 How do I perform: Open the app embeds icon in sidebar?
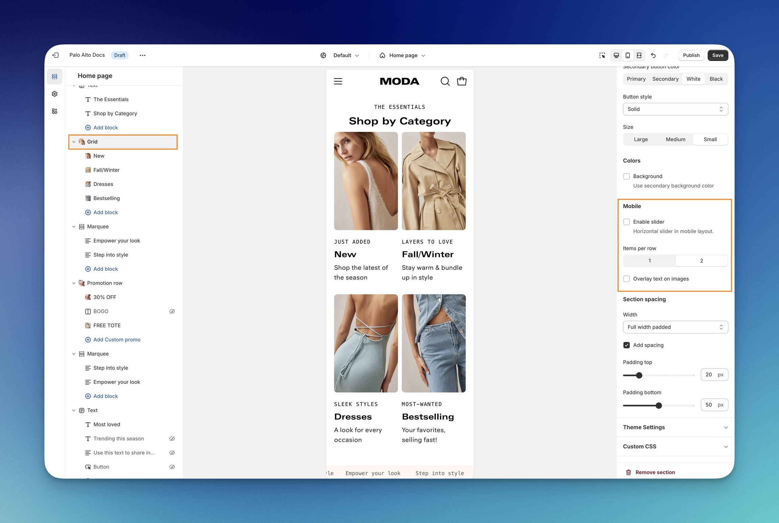point(54,111)
